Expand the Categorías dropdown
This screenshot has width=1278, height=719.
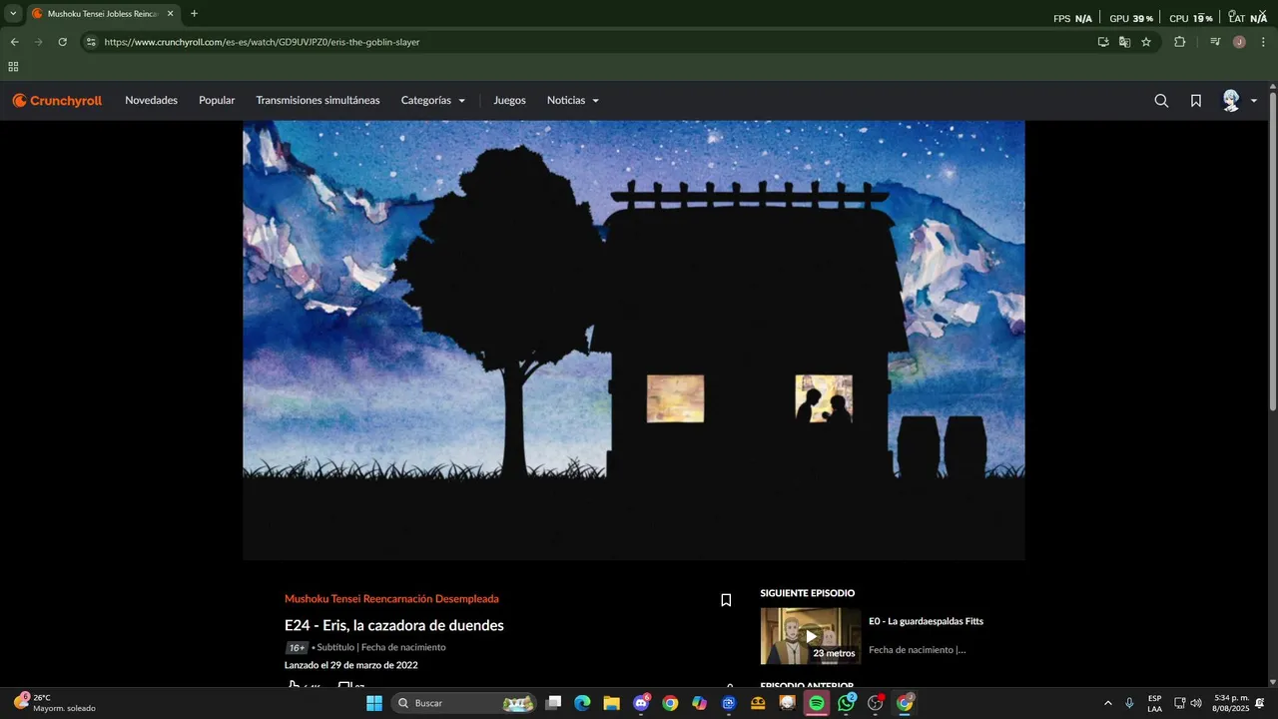pos(432,101)
